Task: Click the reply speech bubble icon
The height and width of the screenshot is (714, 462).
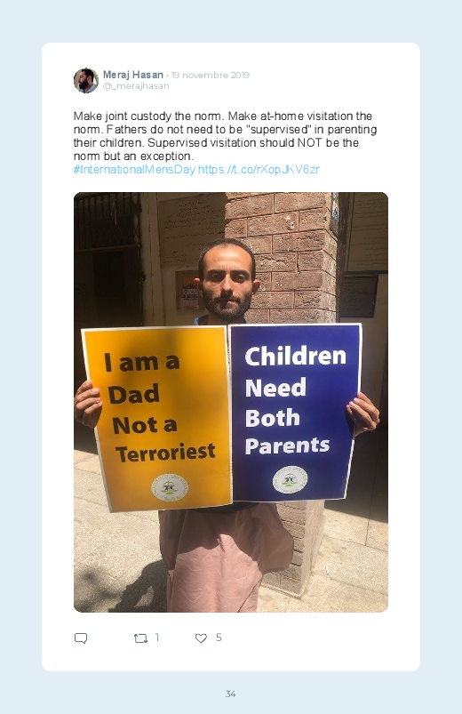Action: 81,638
